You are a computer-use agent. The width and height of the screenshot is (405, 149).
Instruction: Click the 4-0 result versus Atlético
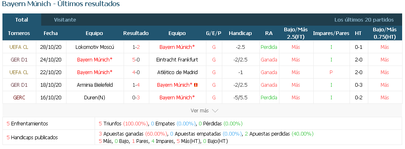click(136, 72)
